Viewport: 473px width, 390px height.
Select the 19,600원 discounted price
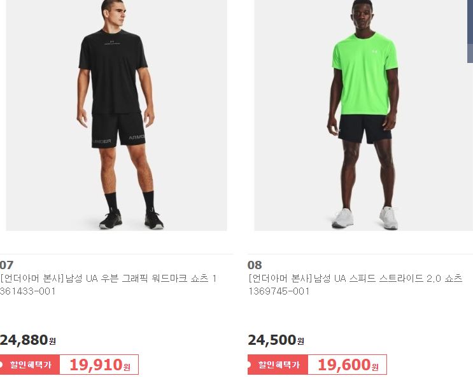348,365
